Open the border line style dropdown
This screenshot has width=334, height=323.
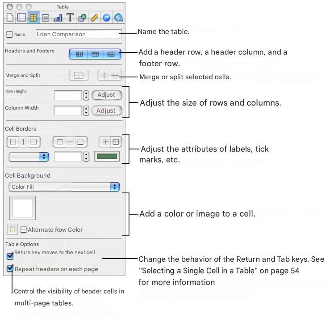(29, 157)
